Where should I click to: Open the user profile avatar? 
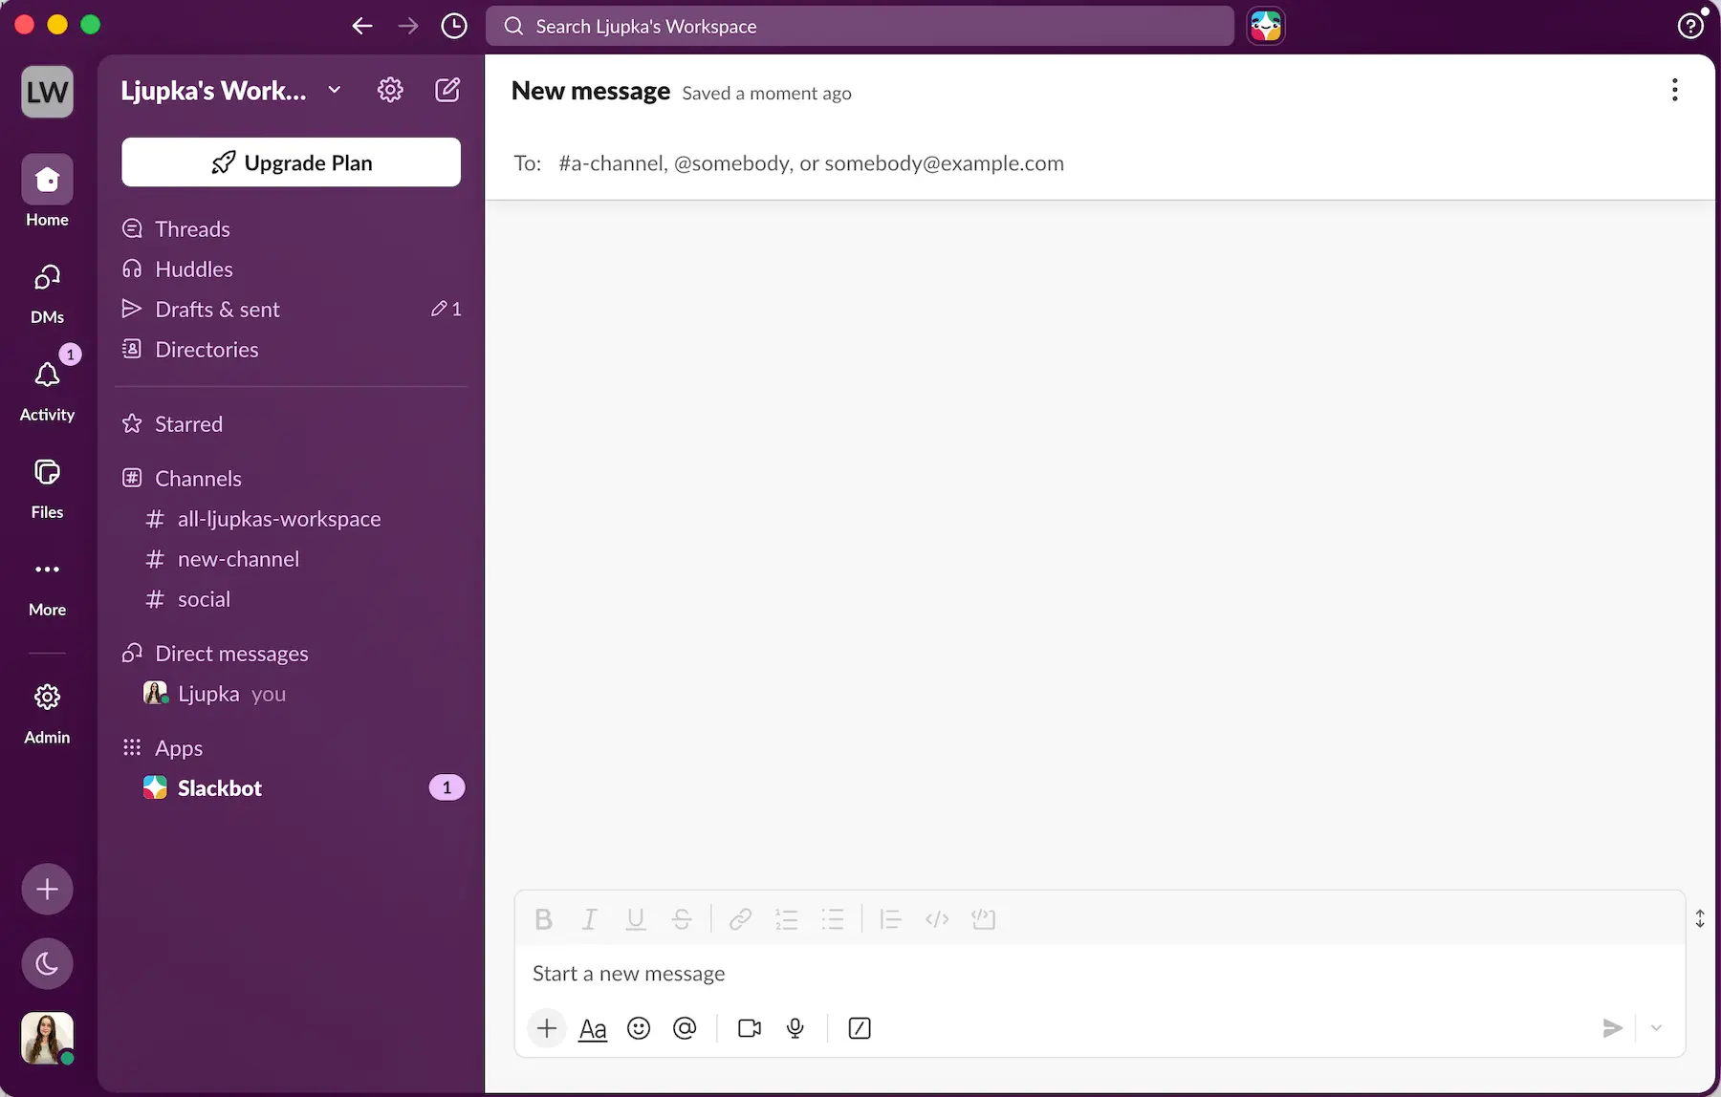click(x=47, y=1038)
